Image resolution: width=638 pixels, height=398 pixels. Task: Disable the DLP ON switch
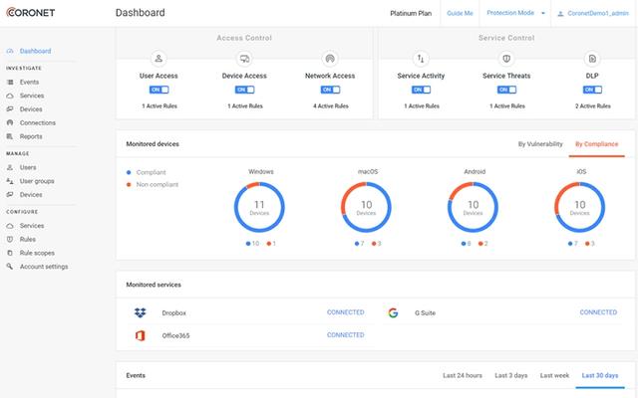[591, 90]
